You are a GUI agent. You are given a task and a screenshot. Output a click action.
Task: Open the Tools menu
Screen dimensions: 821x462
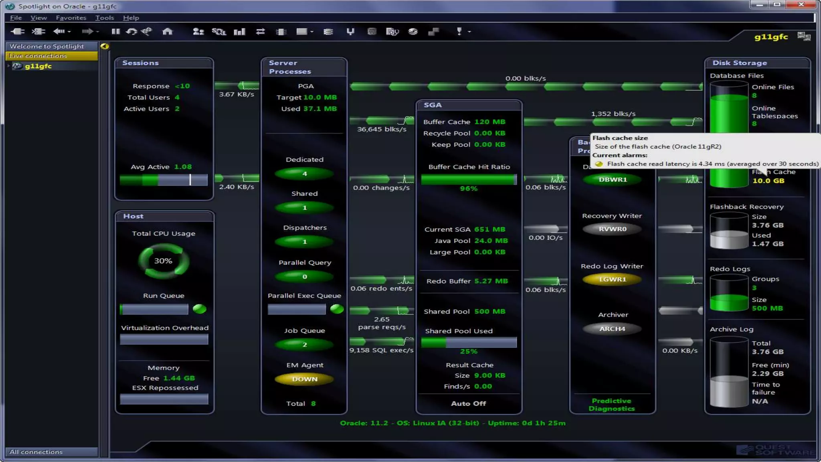point(104,18)
